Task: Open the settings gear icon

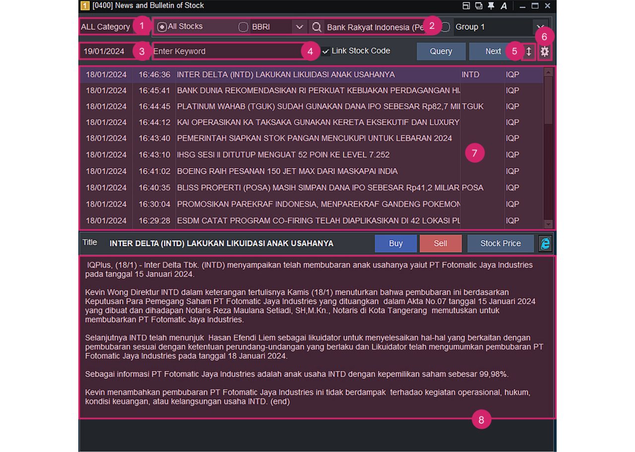Action: point(544,51)
